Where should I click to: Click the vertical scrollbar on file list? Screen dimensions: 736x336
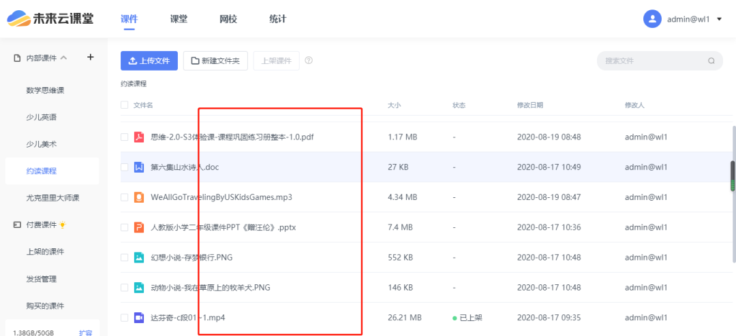pyautogui.click(x=733, y=177)
